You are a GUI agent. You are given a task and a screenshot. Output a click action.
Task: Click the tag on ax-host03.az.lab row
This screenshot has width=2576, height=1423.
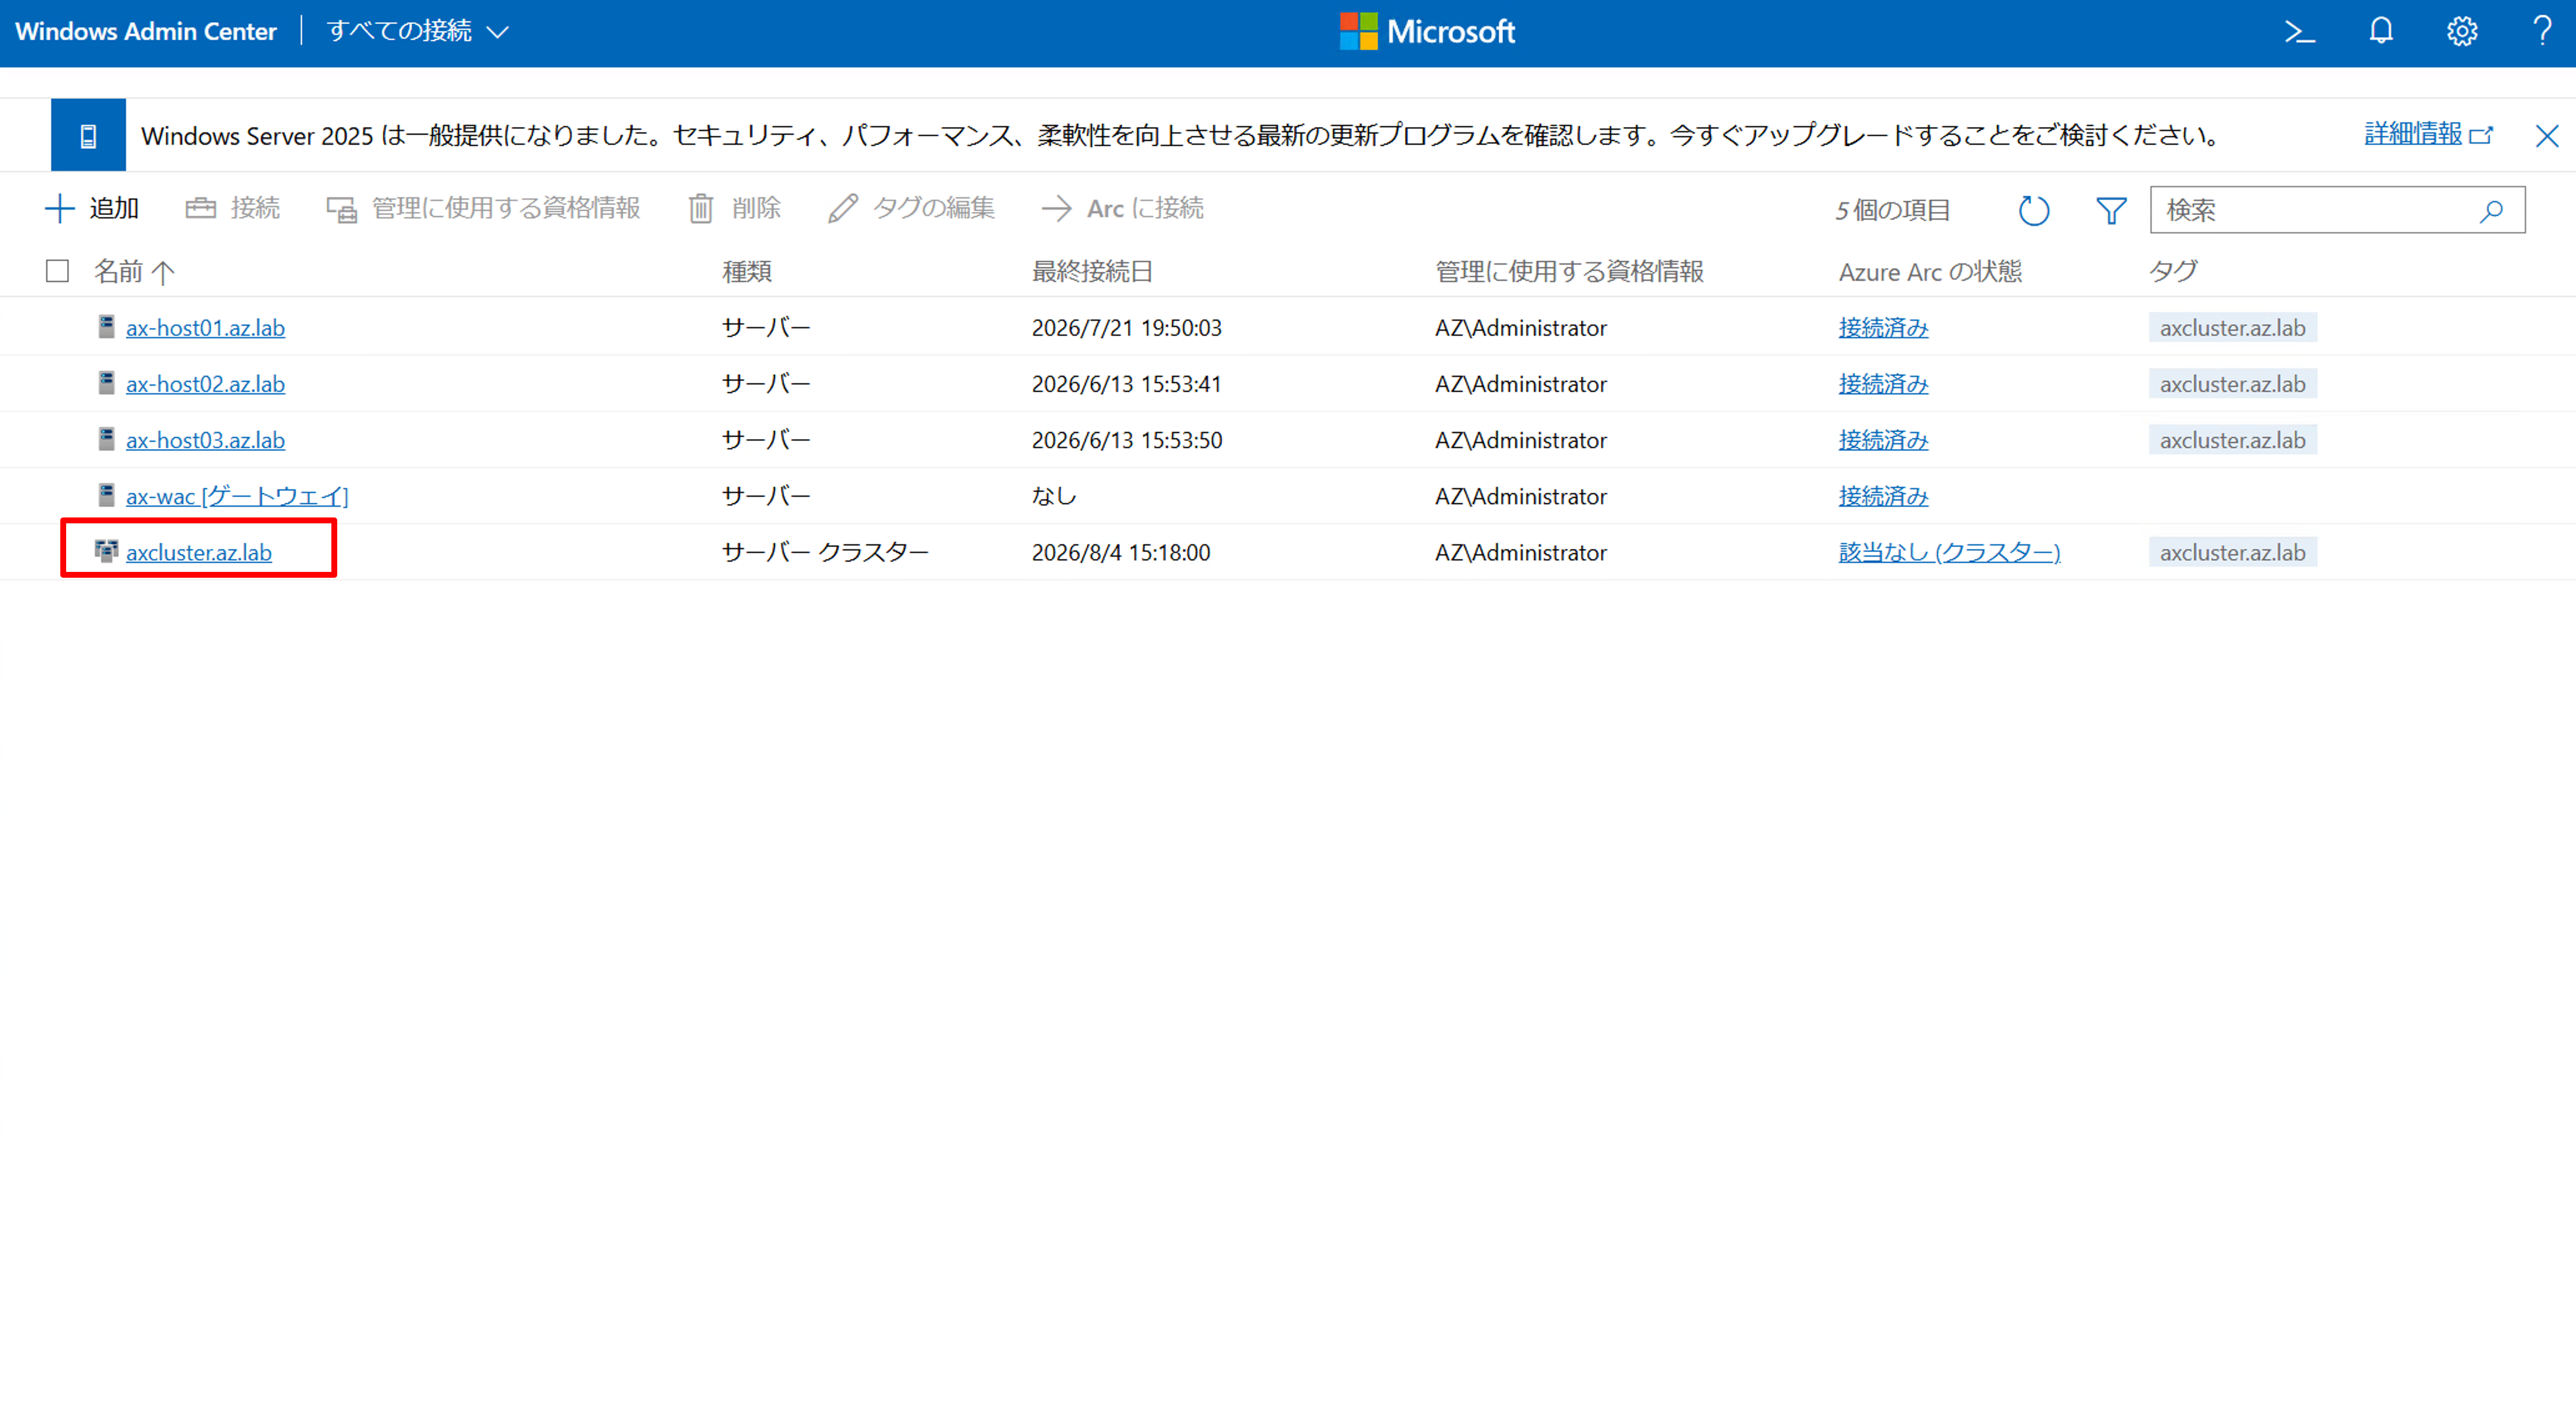[2232, 440]
